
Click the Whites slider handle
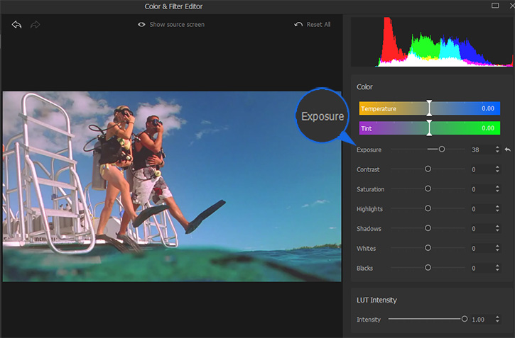428,248
